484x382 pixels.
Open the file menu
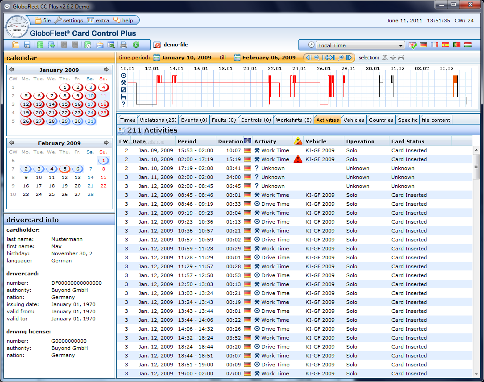[42, 21]
